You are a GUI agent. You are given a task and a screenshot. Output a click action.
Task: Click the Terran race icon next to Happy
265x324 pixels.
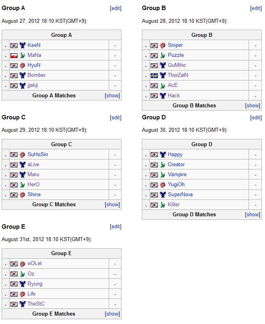coord(163,155)
